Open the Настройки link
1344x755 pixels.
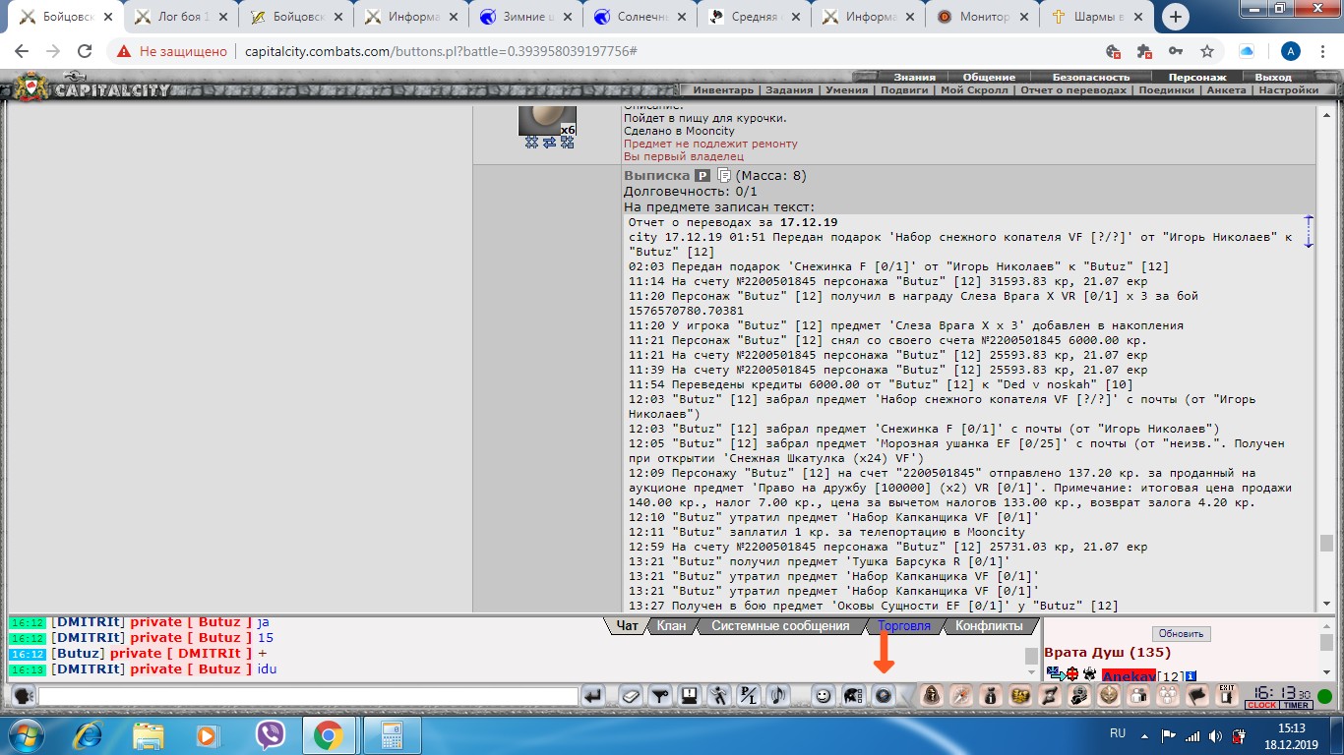pyautogui.click(x=1288, y=90)
